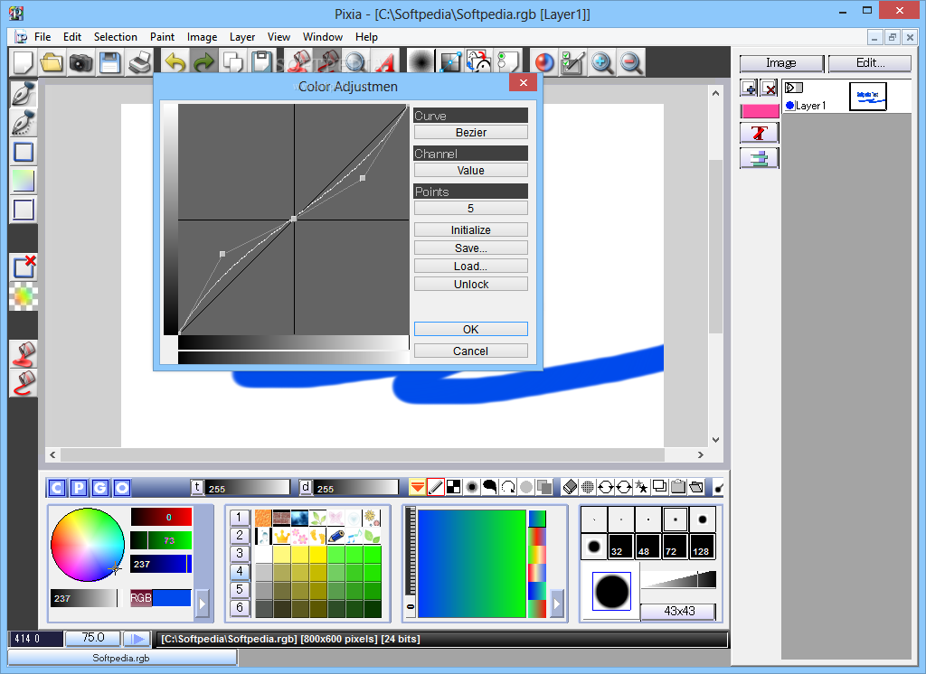Change the Points count value 5
The width and height of the screenshot is (926, 674).
(x=470, y=208)
